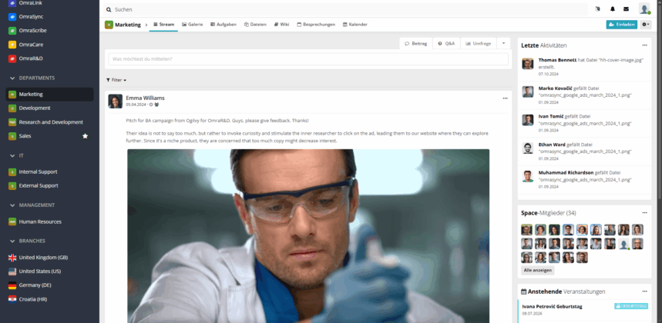Open Marko Kovačić's avatar in activities
662x323 pixels.
[x=527, y=92]
